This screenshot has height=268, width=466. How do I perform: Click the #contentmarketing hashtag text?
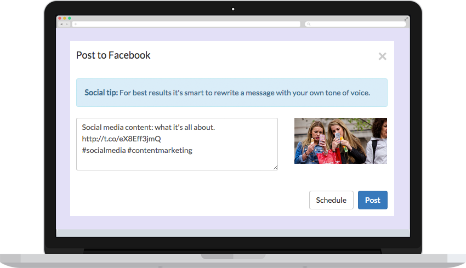click(x=160, y=150)
